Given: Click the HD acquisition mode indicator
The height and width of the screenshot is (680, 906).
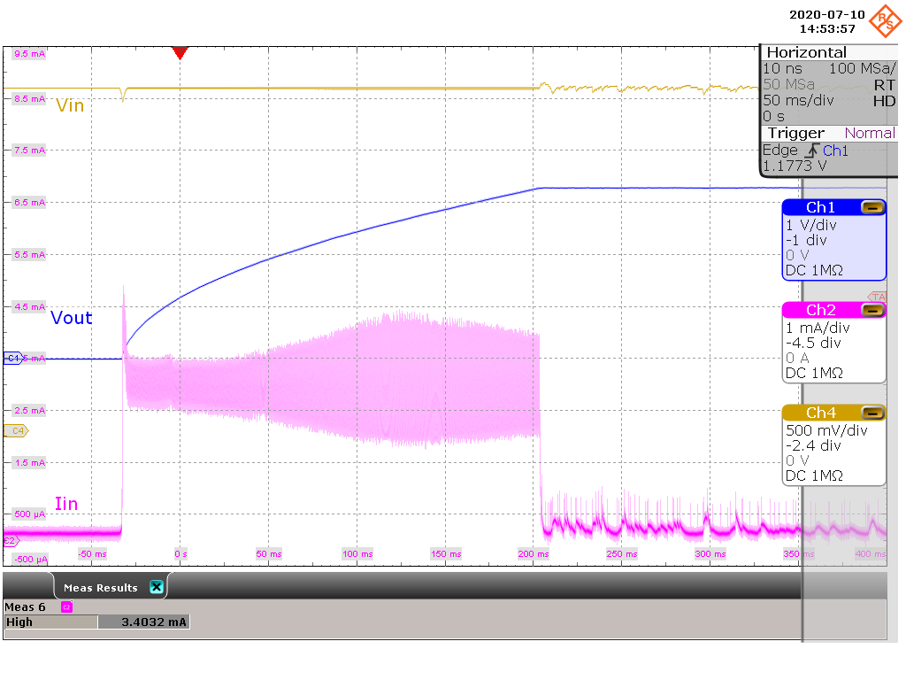Looking at the screenshot, I should click(885, 101).
